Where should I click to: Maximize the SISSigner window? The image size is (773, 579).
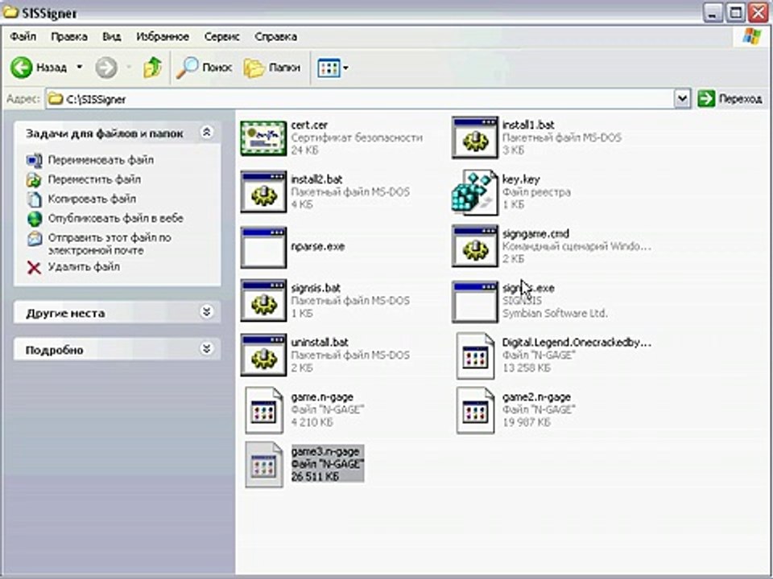735,12
